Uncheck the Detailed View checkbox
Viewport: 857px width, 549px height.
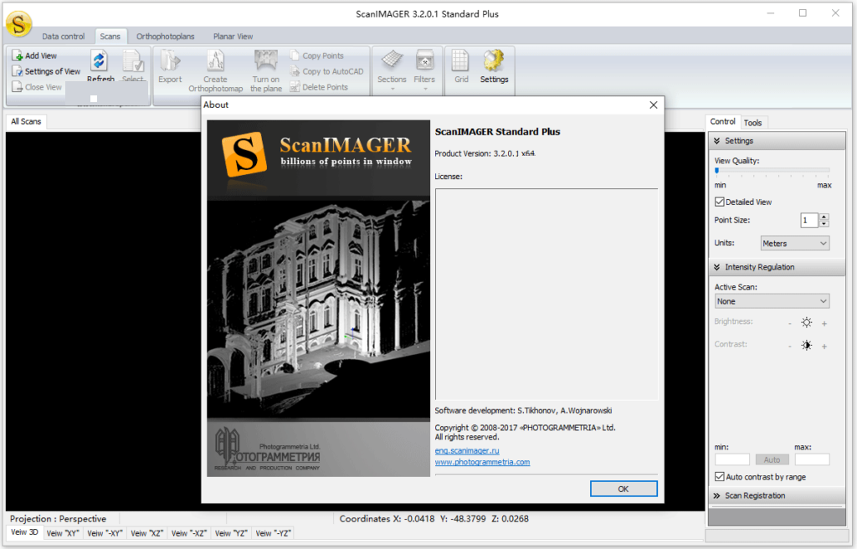click(x=720, y=202)
